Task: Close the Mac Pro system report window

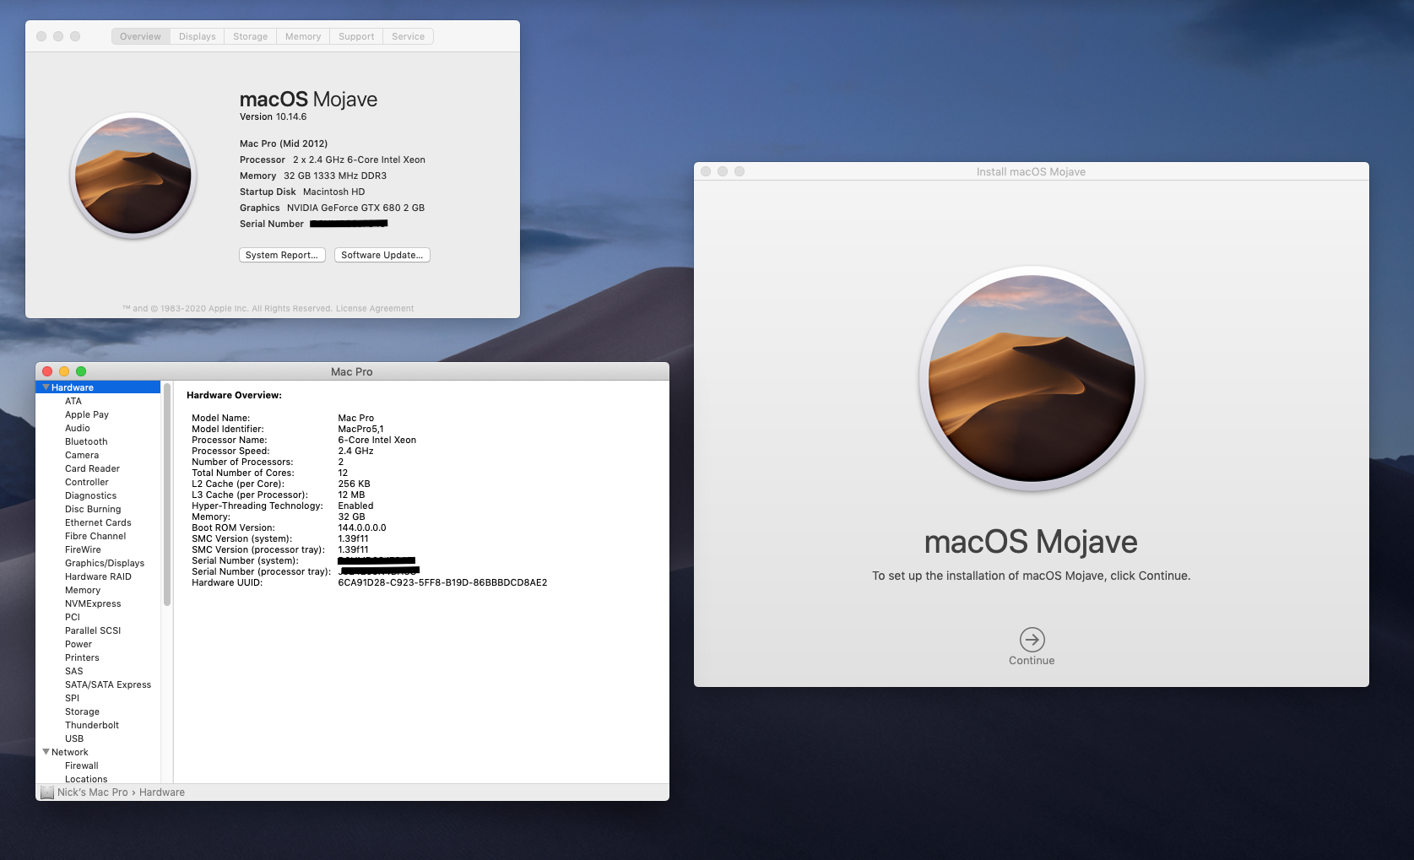Action: point(47,371)
